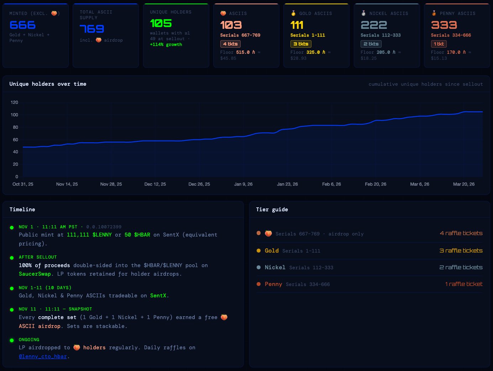Click '4 raffle tickets' in Tier guide
This screenshot has height=371, width=493.
point(461,233)
